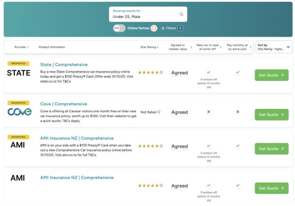Expand the Sort by dropdown
The height and width of the screenshot is (206, 295).
pos(274,47)
